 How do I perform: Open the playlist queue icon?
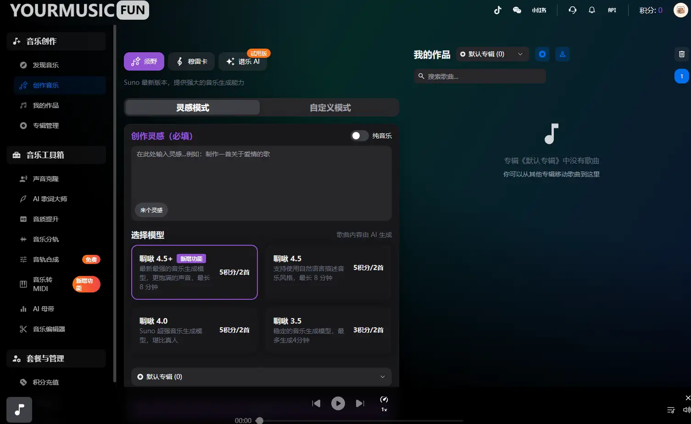671,410
